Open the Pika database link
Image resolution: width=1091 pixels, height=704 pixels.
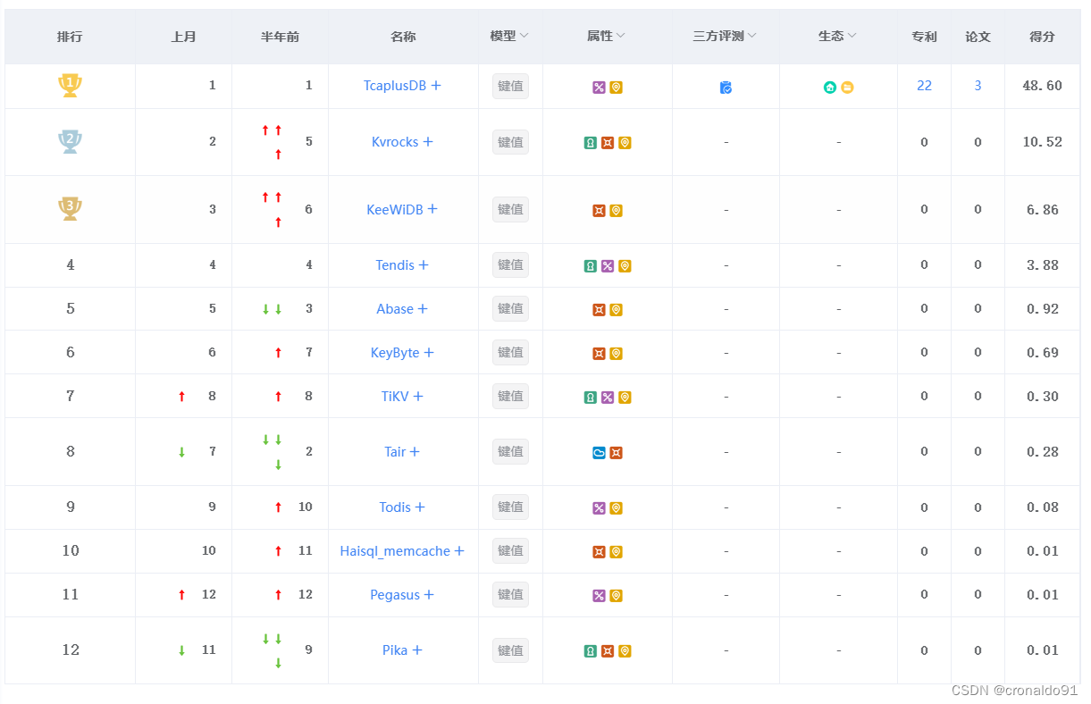pos(395,650)
